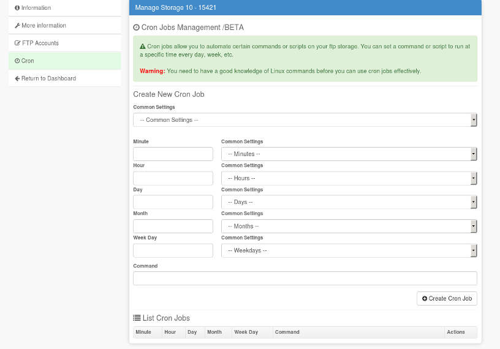Click the clock icon beside Cron in sidebar

pos(17,61)
